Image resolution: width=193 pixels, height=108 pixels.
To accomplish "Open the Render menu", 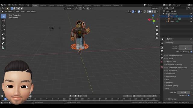I will click(14, 5).
